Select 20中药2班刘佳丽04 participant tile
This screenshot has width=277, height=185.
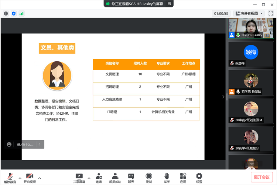(x=251, y=111)
